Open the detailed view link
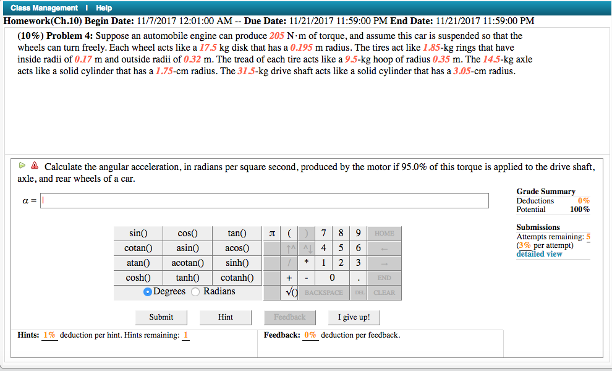This screenshot has height=371, width=612. point(538,254)
